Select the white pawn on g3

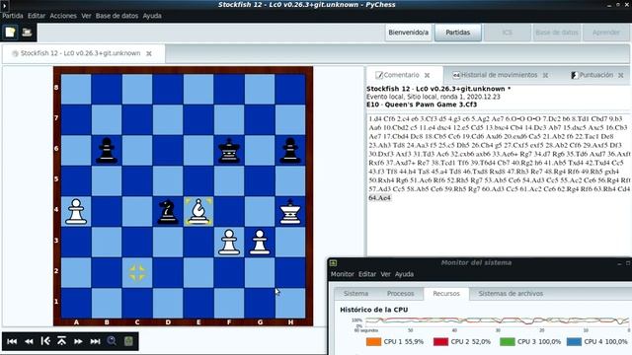coord(260,242)
